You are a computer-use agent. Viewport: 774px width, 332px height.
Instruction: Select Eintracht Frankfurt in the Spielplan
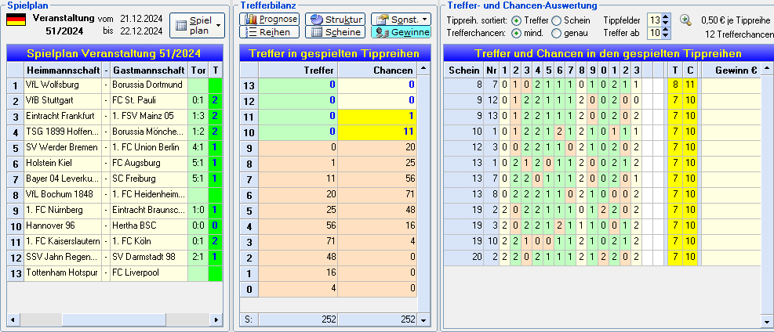point(63,116)
